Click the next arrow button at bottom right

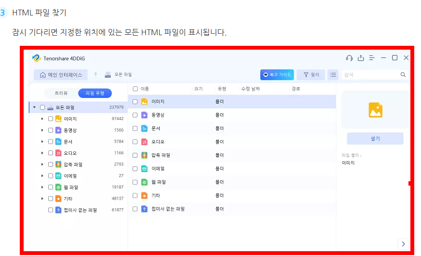(x=403, y=243)
